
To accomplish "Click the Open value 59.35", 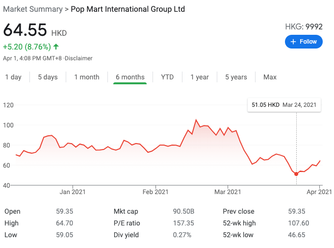I will (65, 211).
